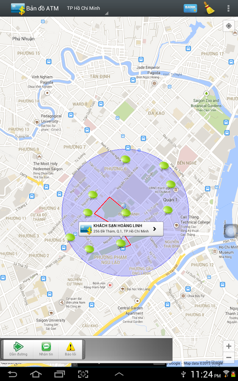238x381 pixels.
Task: Select the green ATM pin beside Quận 1 label
Action: point(168,210)
